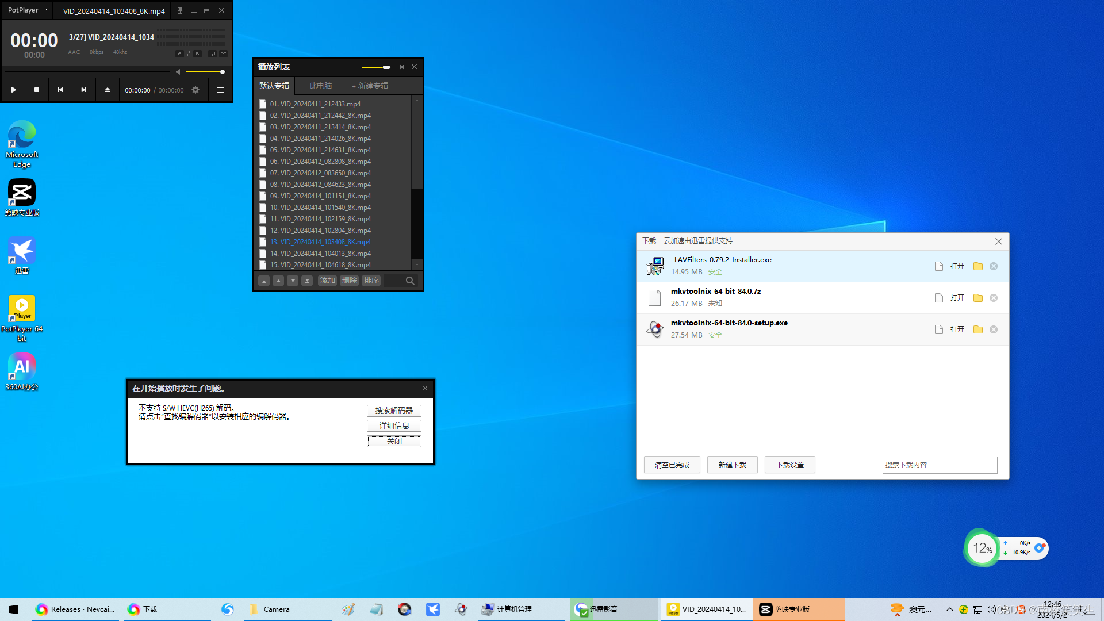The height and width of the screenshot is (621, 1104).
Task: Click the 搜索解码器 button in error dialog
Action: [394, 411]
